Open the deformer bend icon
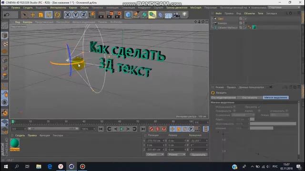This screenshot has height=171, width=305. click(x=161, y=15)
